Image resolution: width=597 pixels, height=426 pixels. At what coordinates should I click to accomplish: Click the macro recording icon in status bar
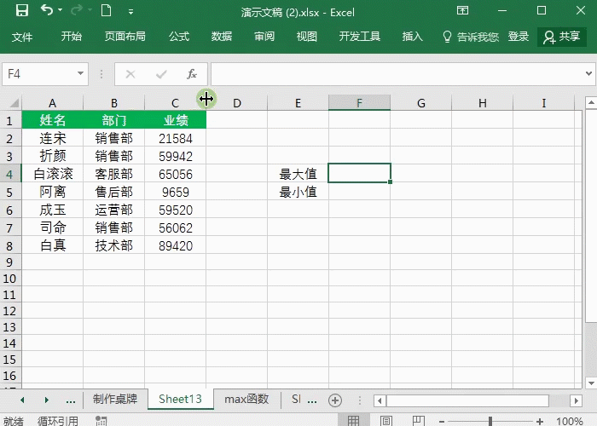(x=101, y=421)
